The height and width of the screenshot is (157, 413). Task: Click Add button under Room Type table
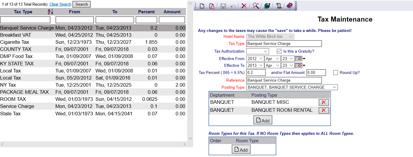click(x=241, y=150)
